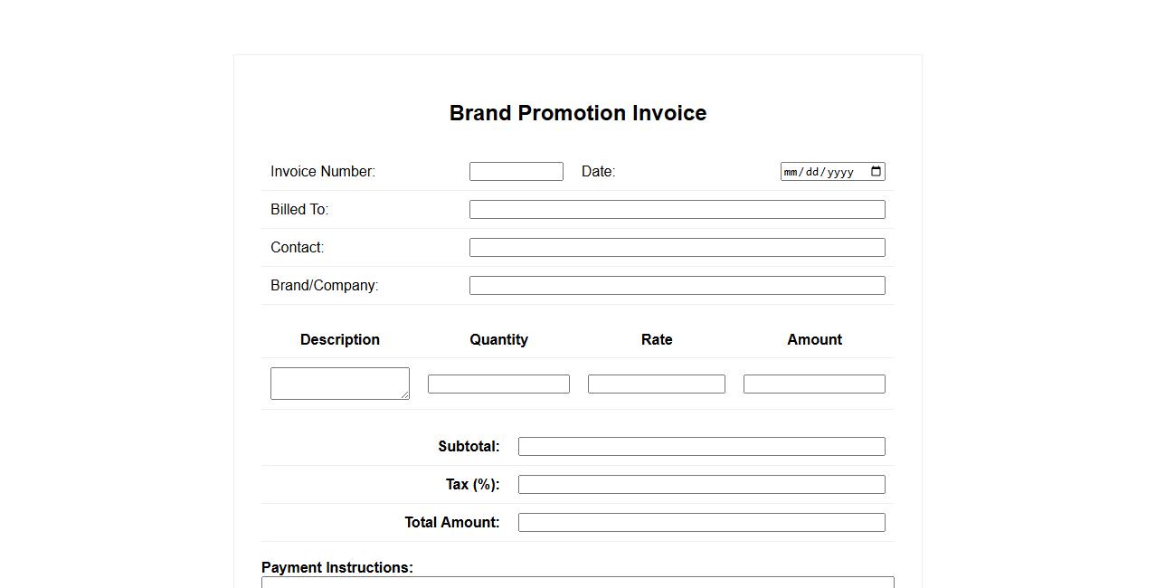The width and height of the screenshot is (1156, 588).
Task: Select the month segment of the Date field
Action: click(x=791, y=172)
